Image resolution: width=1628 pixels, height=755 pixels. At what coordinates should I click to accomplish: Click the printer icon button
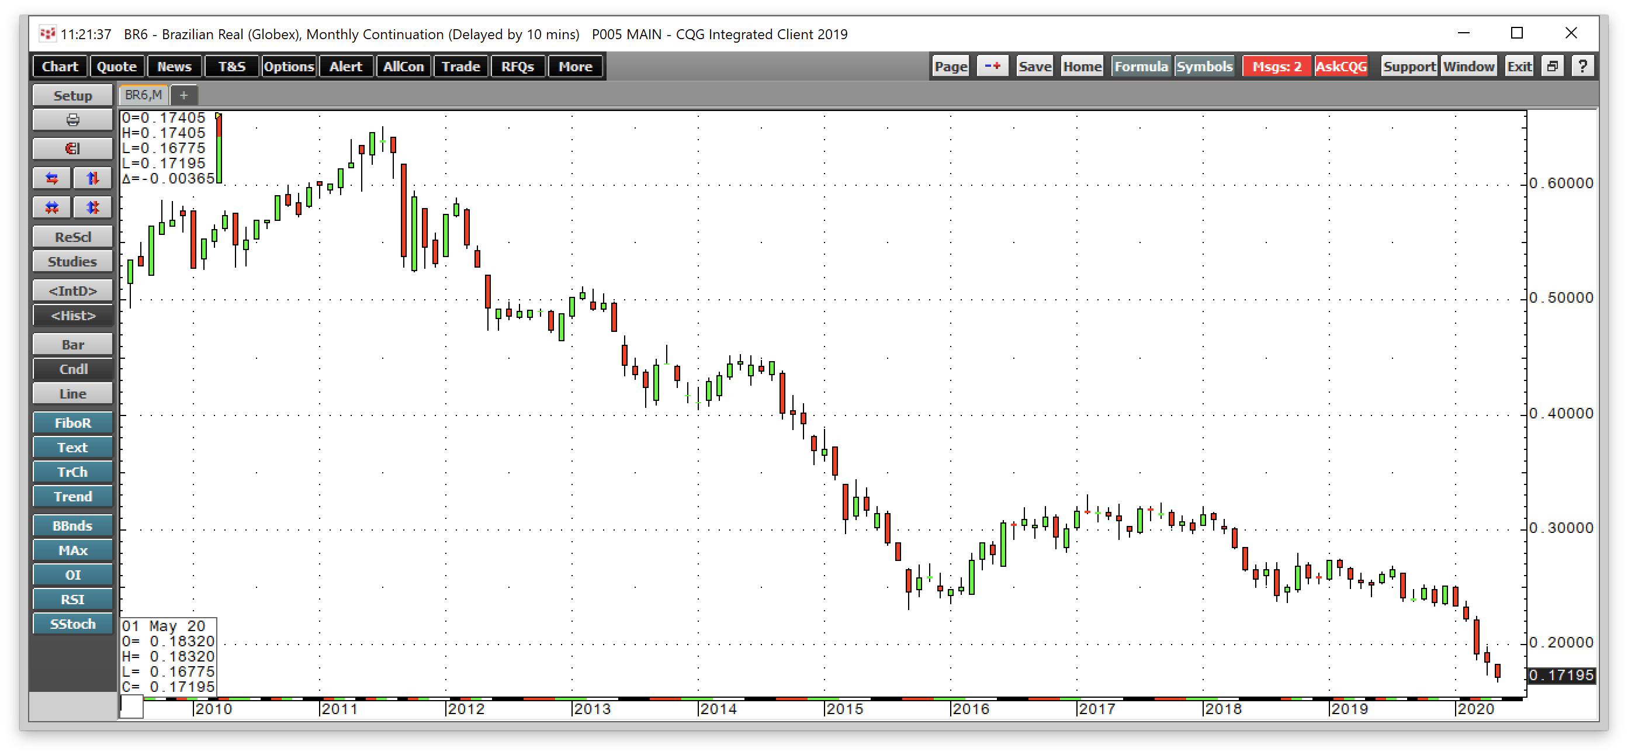[x=72, y=120]
